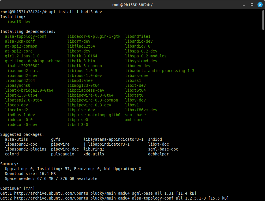Click the package libflac12t64
265x201 pixels.
tap(81, 46)
